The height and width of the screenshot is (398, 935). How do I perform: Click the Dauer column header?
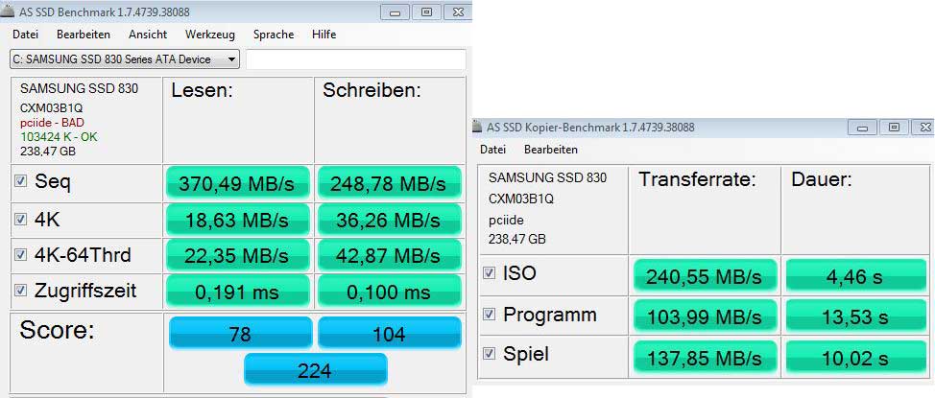(x=822, y=179)
